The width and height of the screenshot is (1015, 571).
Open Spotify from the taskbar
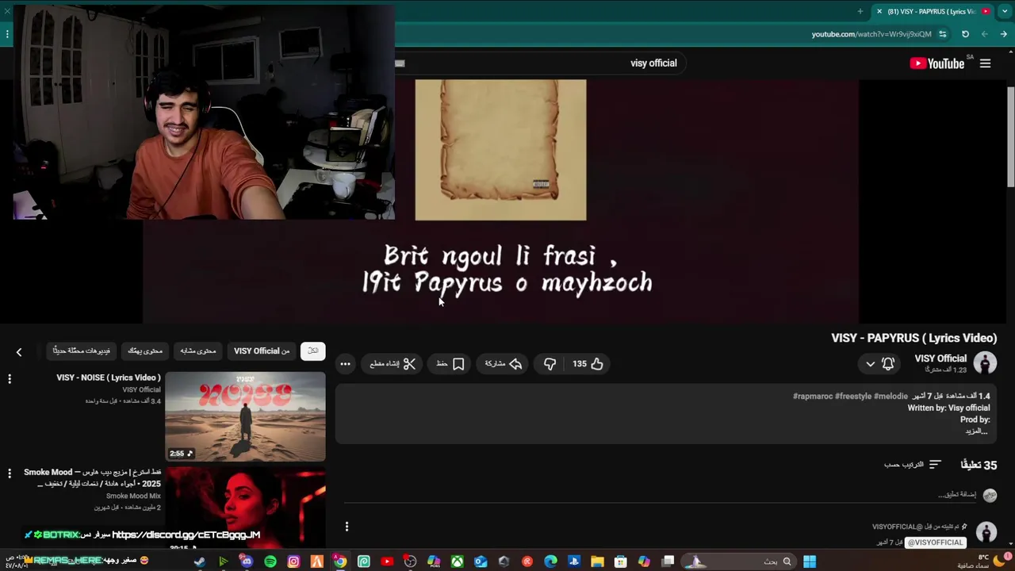coord(270,561)
